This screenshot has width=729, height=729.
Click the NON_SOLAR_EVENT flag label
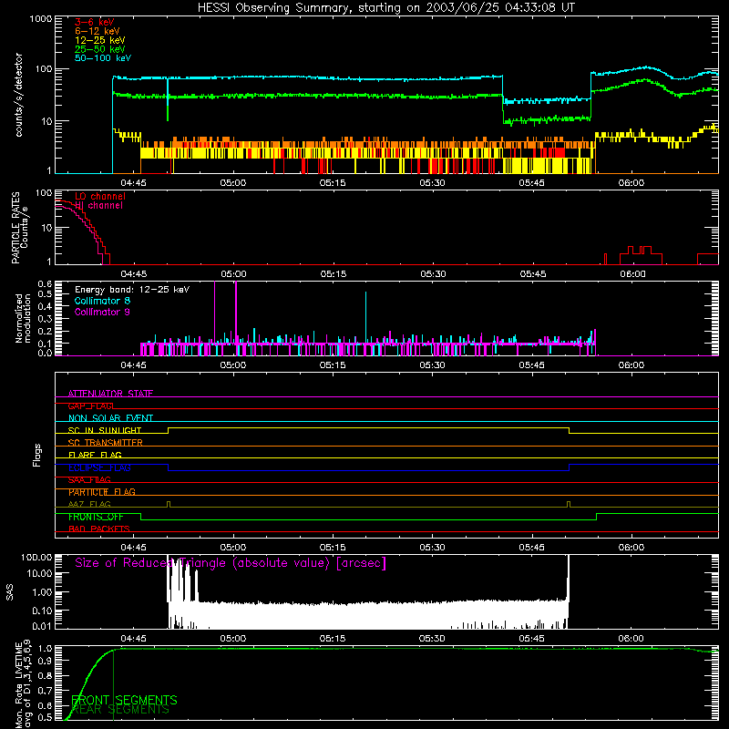click(x=110, y=418)
